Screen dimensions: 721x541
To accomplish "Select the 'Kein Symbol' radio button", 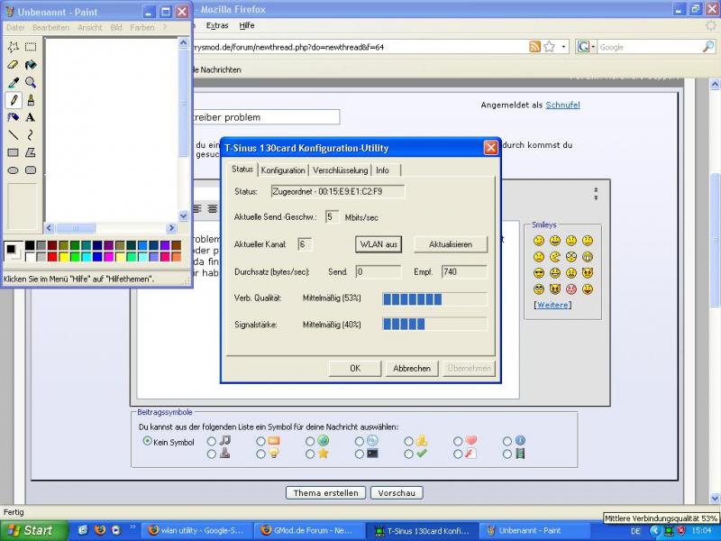I will point(148,442).
